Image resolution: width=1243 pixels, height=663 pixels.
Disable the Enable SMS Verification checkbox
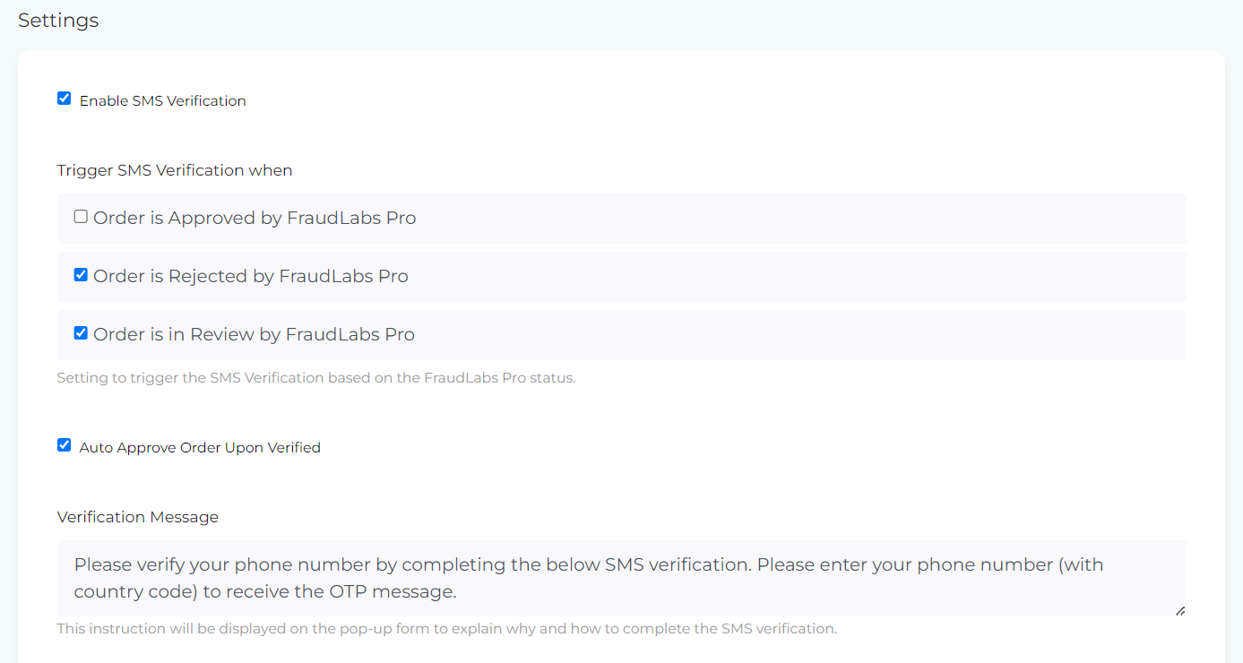pos(64,99)
